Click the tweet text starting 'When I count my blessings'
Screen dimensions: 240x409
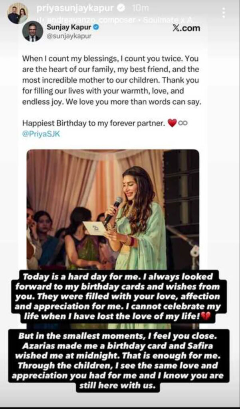[x=112, y=81]
